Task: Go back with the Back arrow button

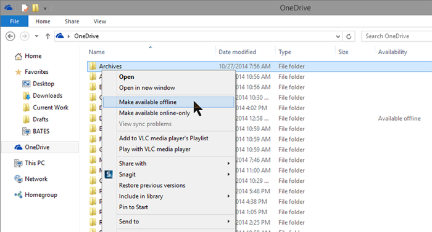Action: coord(10,36)
